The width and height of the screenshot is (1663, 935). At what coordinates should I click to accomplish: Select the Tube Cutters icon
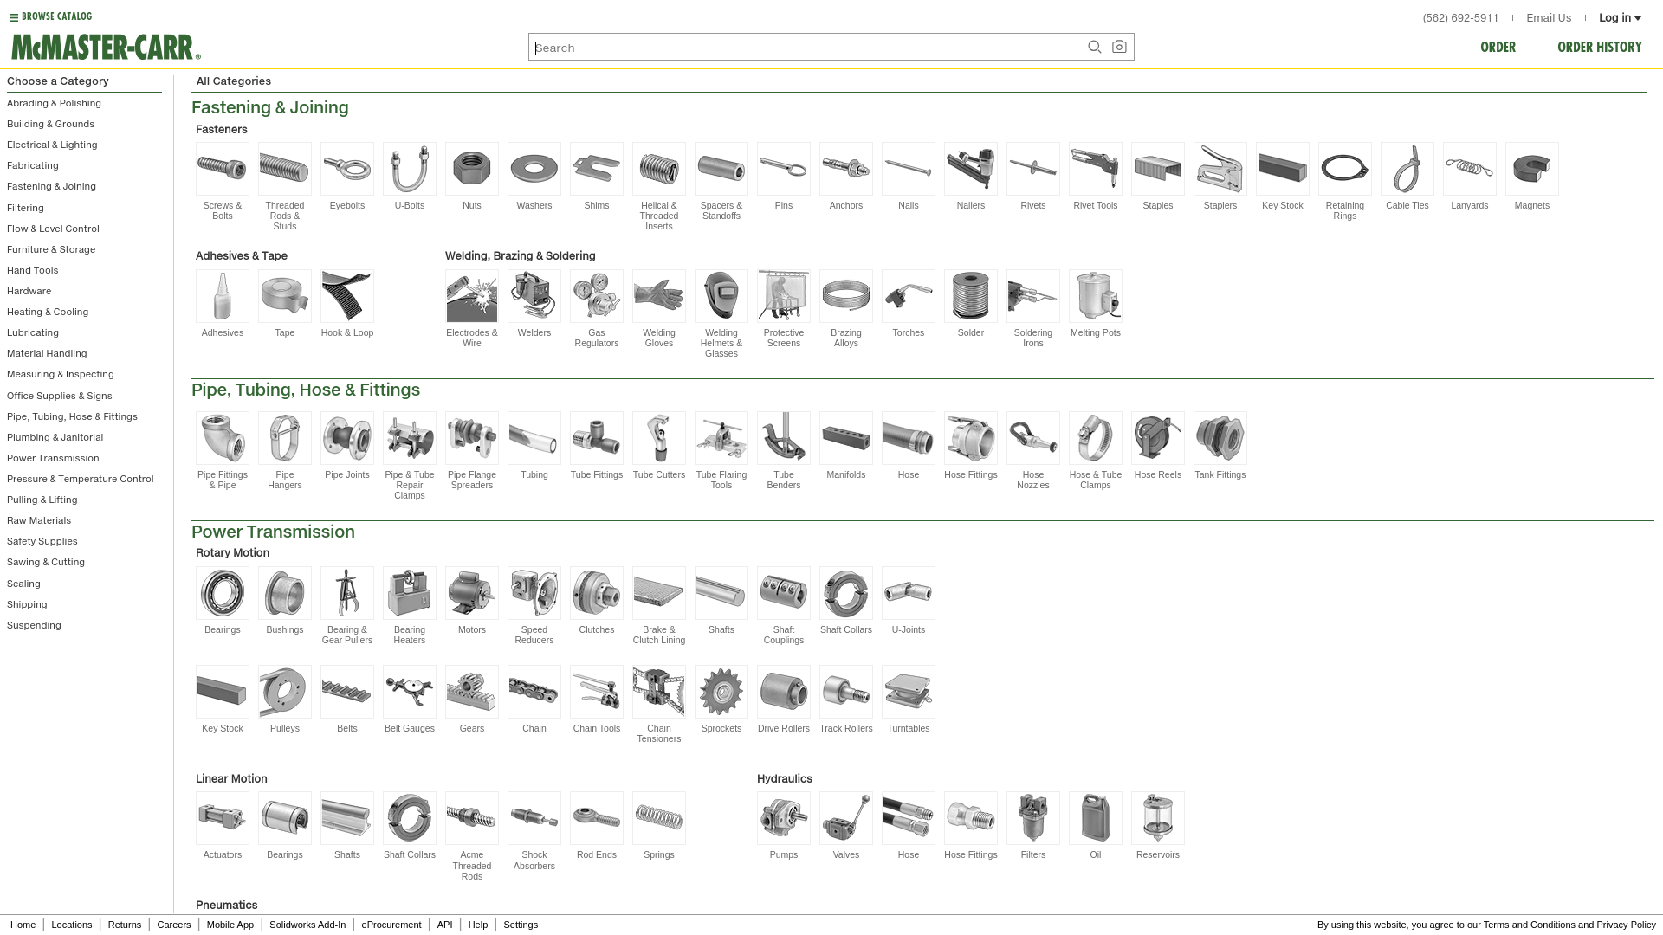[659, 438]
